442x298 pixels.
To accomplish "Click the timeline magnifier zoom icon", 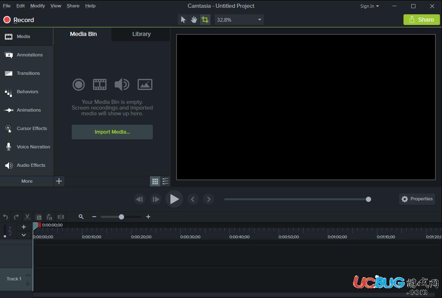I will click(81, 217).
